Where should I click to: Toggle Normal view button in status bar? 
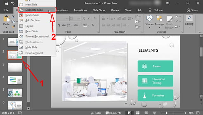(x=129, y=113)
